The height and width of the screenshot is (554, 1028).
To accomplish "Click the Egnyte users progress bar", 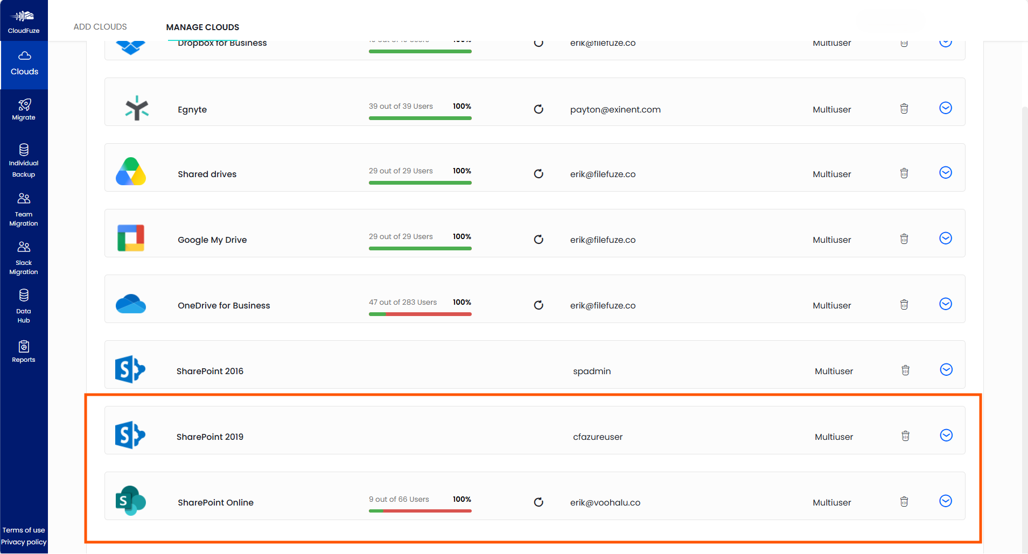I will pos(420,118).
